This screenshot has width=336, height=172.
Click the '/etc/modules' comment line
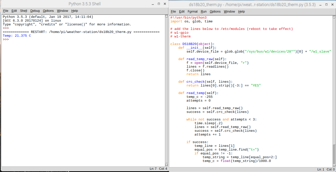coord(232,29)
